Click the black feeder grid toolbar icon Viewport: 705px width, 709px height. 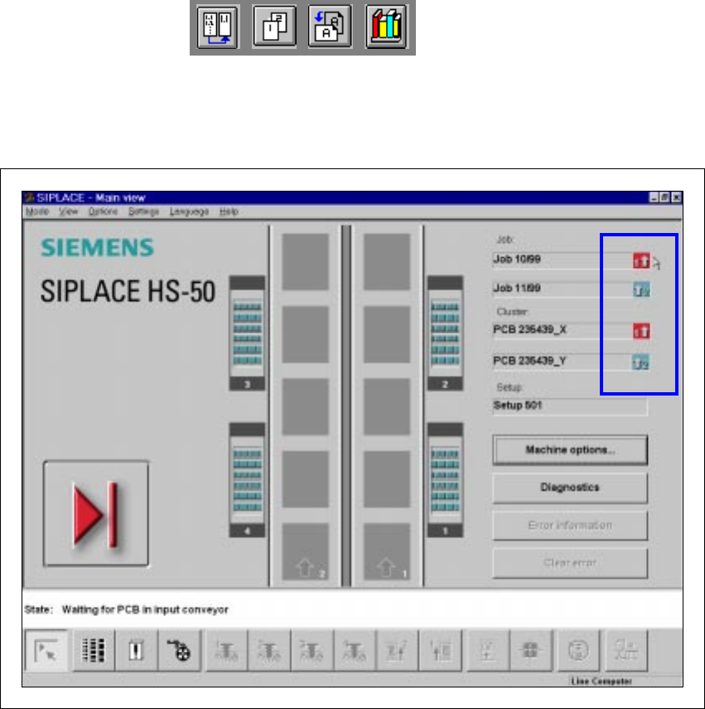click(x=94, y=651)
